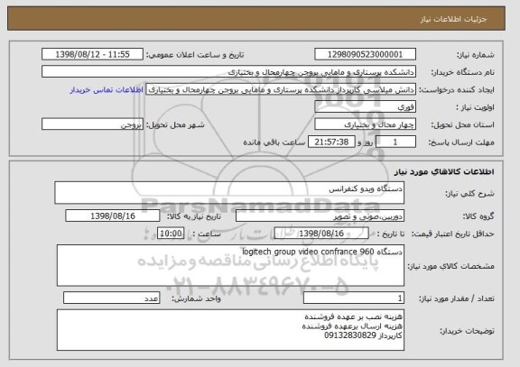Click the توضیحات خریدار text area
This screenshot has height=367, width=520.
click(x=230, y=330)
